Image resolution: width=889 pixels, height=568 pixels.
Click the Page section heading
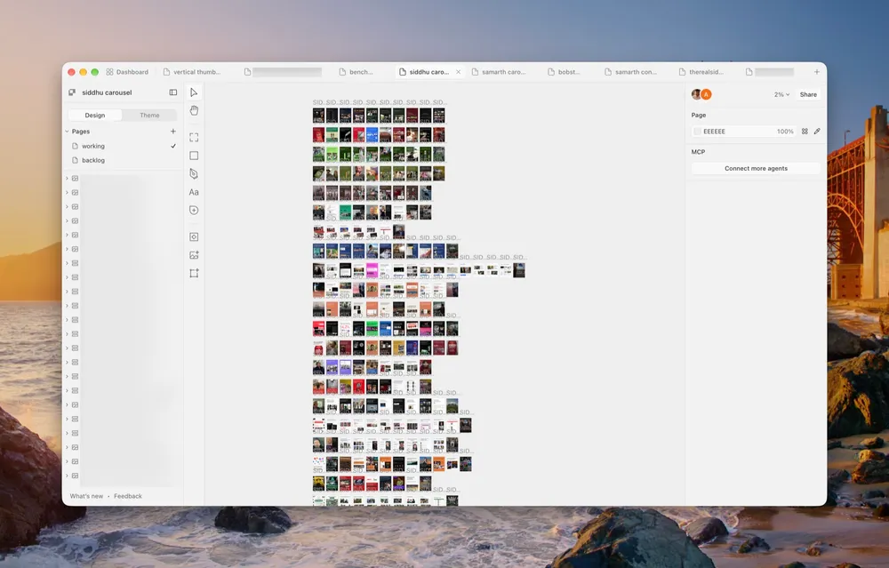coord(699,115)
